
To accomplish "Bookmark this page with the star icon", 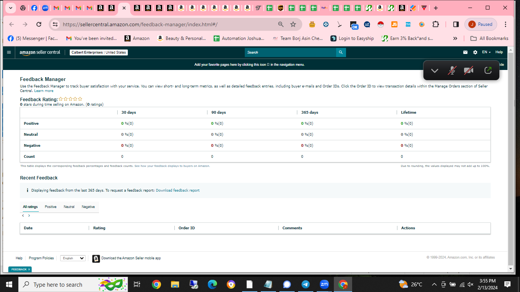I will (293, 24).
